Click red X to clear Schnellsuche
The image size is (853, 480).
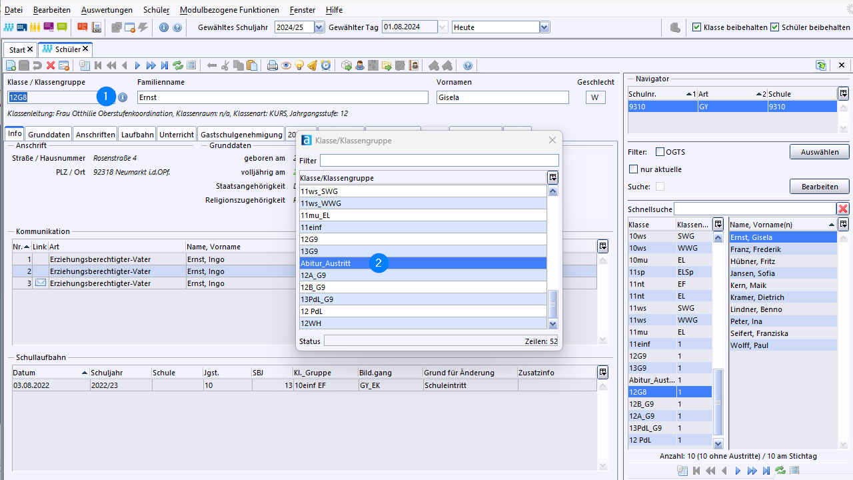pos(843,209)
